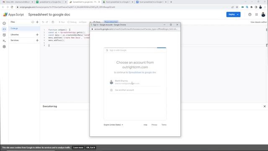Open the Chrome three-dot menu
268x151 pixels.
[265, 7]
